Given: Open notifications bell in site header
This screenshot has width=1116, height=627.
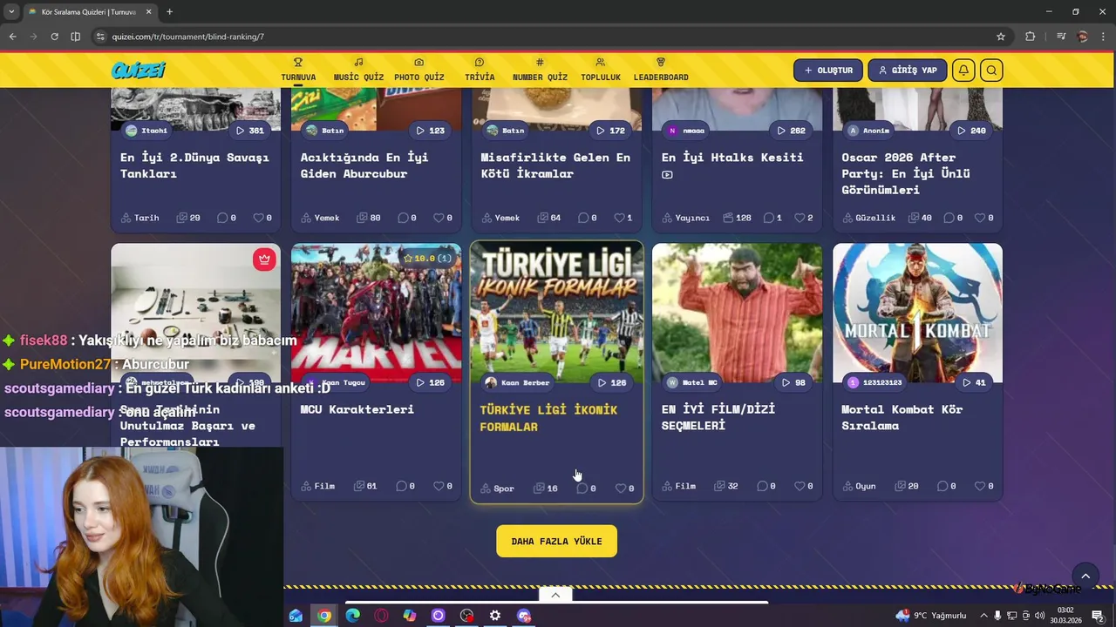Looking at the screenshot, I should pyautogui.click(x=963, y=71).
